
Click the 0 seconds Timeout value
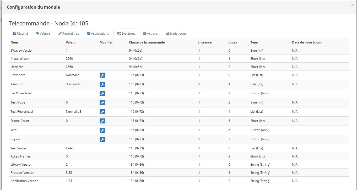tap(73, 84)
